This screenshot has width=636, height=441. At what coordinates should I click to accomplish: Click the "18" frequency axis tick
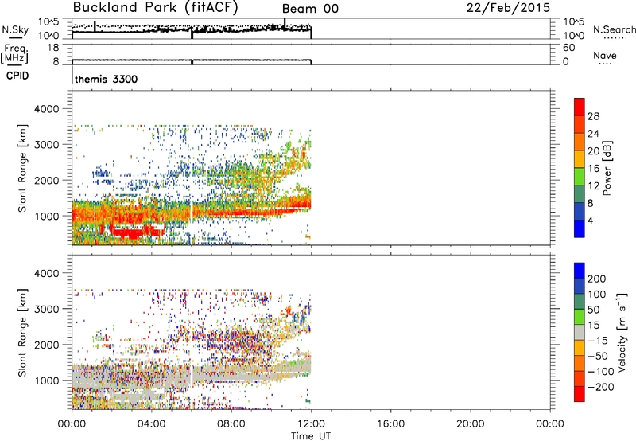[53, 48]
